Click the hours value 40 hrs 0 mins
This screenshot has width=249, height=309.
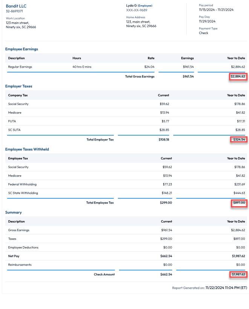[82, 67]
